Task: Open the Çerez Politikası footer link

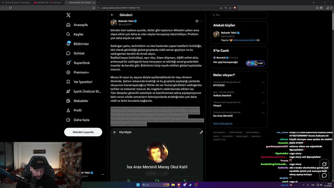Action: 252,132
